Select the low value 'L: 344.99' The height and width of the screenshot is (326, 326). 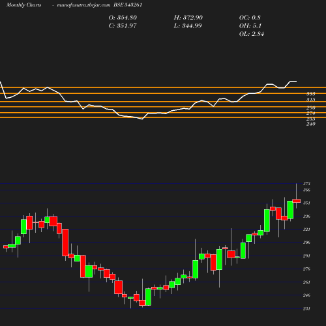pyautogui.click(x=188, y=25)
